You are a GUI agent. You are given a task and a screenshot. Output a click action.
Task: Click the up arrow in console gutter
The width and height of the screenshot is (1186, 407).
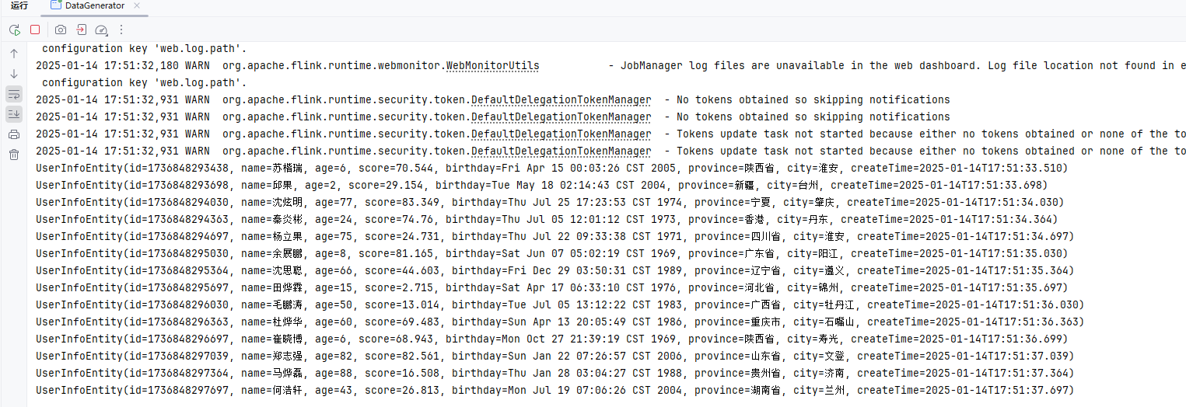click(x=14, y=54)
